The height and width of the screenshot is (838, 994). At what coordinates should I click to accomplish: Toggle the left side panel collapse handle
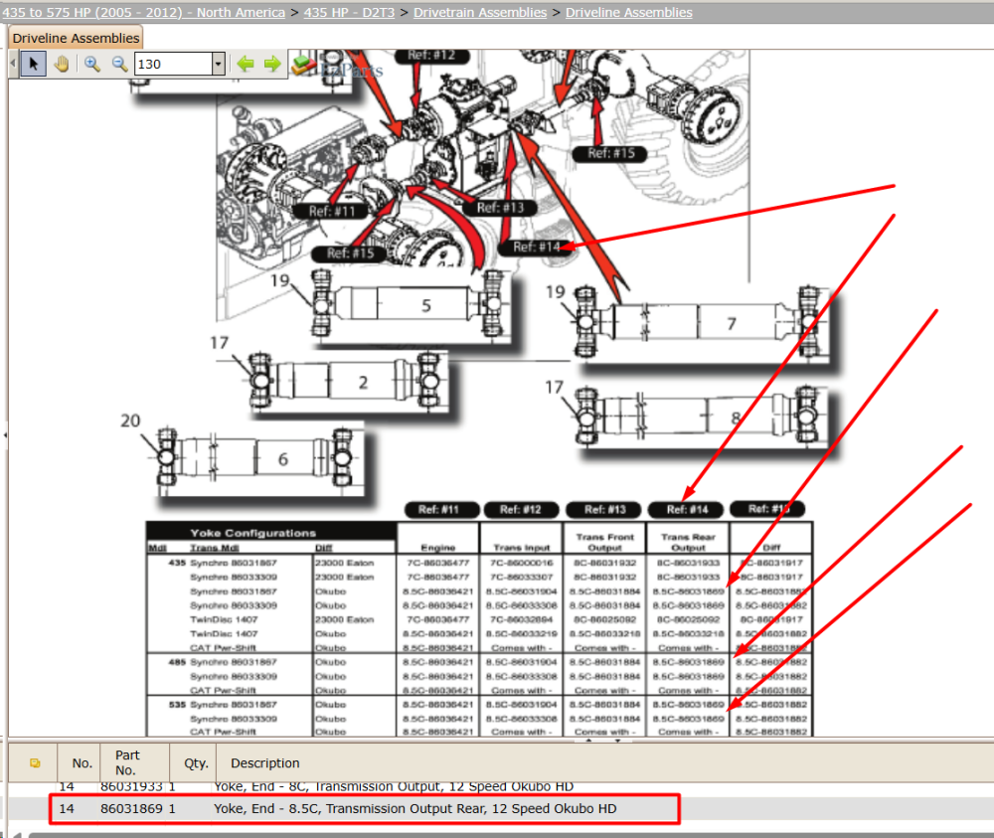(4, 435)
